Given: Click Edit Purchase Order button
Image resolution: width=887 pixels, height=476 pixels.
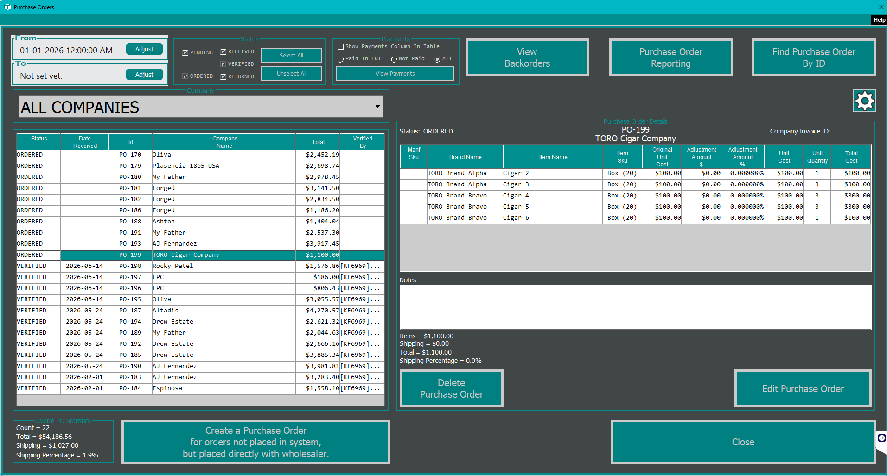Looking at the screenshot, I should pos(803,388).
